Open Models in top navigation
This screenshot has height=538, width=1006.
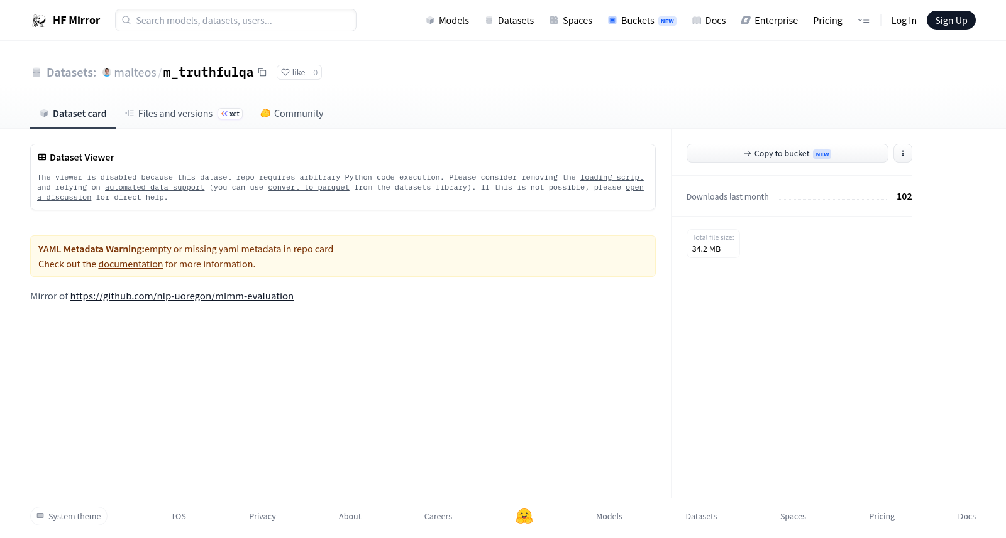448,21
